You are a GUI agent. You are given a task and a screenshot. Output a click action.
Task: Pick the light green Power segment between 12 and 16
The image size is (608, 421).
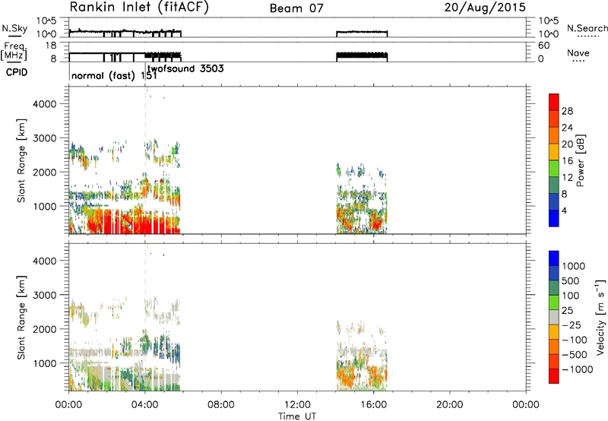pos(554,168)
